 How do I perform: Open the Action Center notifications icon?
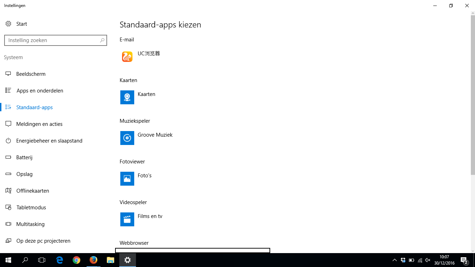(x=464, y=260)
